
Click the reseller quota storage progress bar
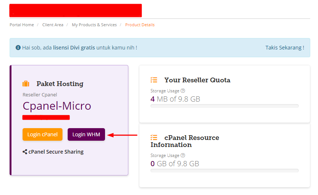(224, 106)
